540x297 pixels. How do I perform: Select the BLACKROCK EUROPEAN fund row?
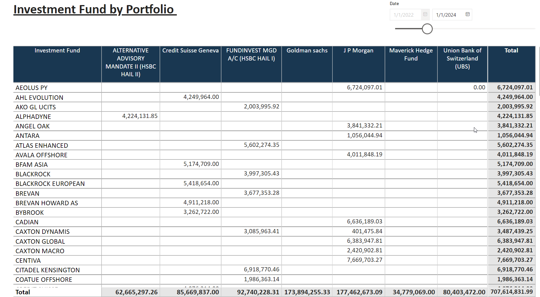click(x=50, y=184)
